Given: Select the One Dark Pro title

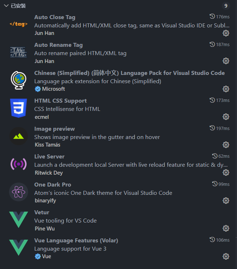Looking at the screenshot, I should [x=53, y=185].
